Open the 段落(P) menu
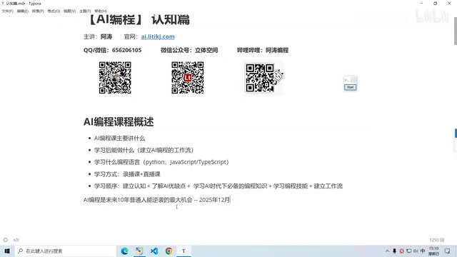The image size is (457, 257). click(38, 11)
